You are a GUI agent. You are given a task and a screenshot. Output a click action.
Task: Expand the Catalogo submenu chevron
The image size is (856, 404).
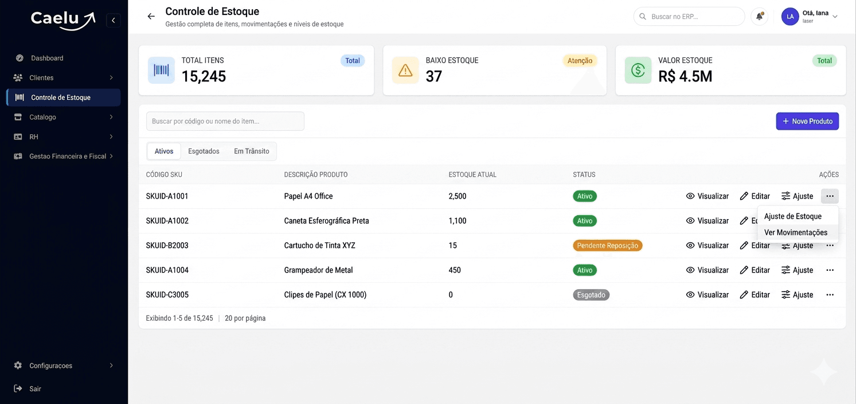[111, 117]
